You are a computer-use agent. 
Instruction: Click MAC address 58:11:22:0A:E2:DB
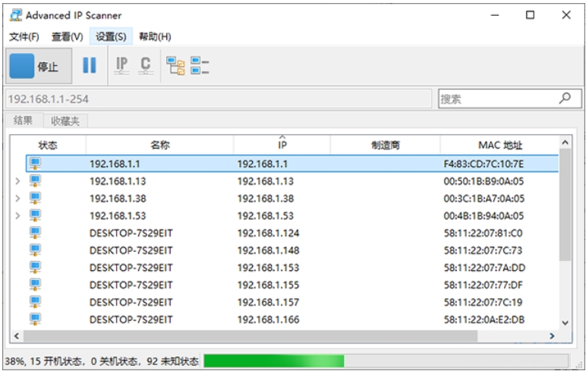point(484,319)
